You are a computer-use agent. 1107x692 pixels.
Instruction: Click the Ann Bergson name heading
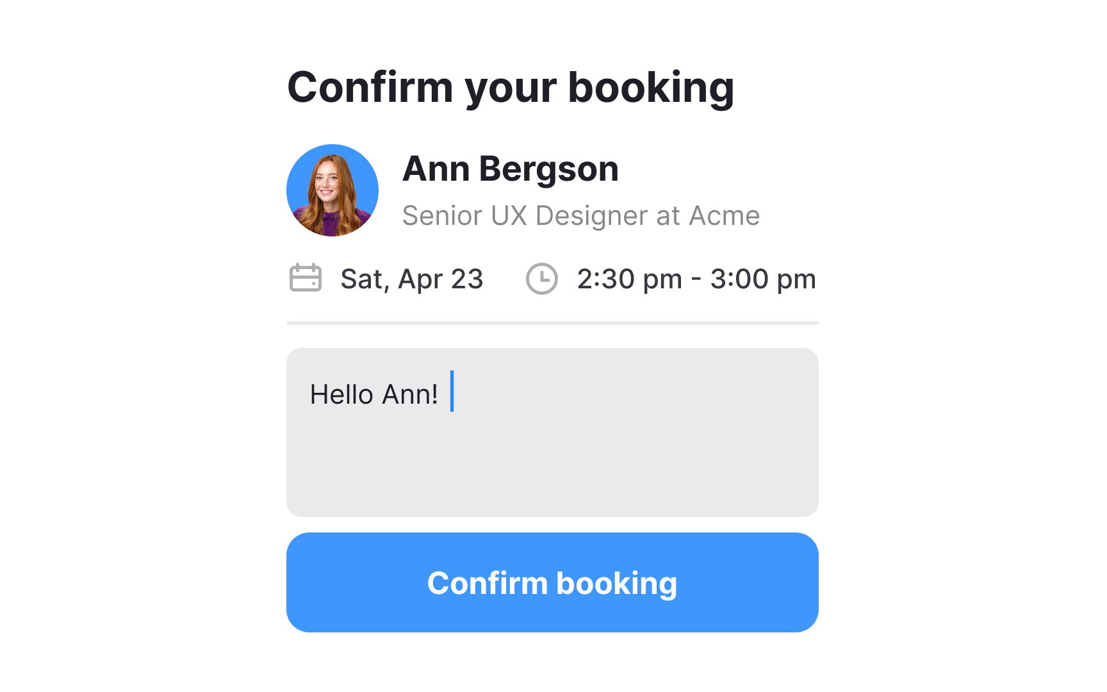pos(510,169)
